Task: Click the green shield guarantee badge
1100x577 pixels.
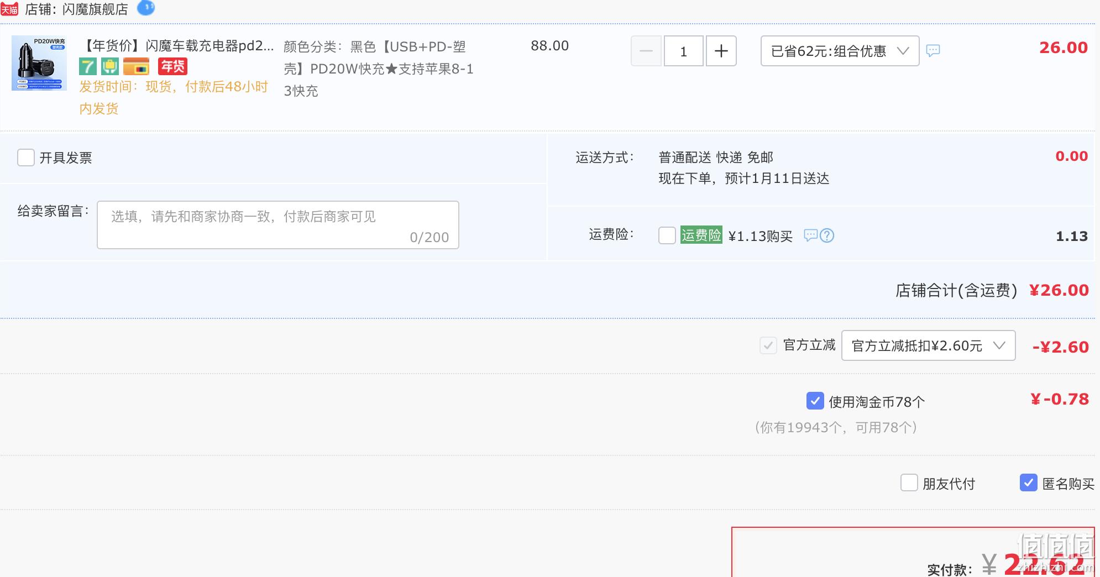Action: point(110,67)
